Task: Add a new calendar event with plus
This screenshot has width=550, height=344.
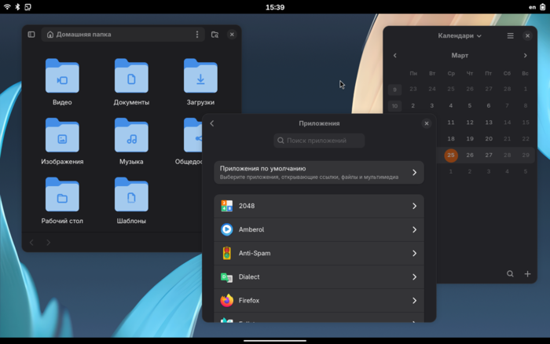Action: click(527, 274)
